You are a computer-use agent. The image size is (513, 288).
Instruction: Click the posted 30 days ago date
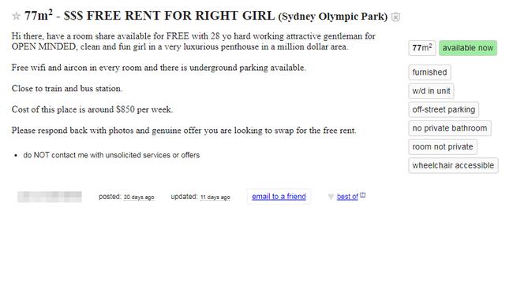click(139, 198)
